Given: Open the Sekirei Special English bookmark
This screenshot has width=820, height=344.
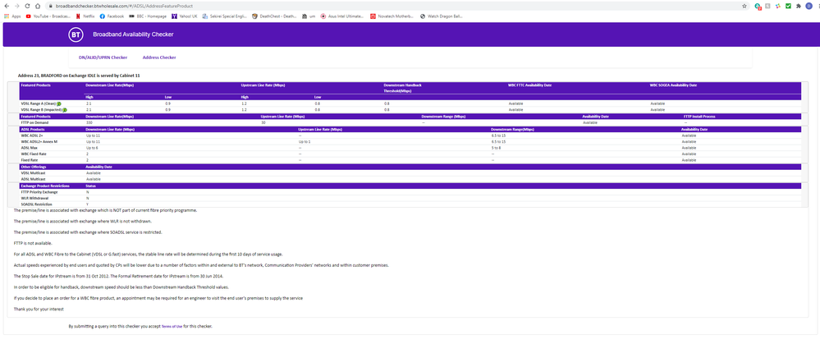Looking at the screenshot, I should (224, 16).
